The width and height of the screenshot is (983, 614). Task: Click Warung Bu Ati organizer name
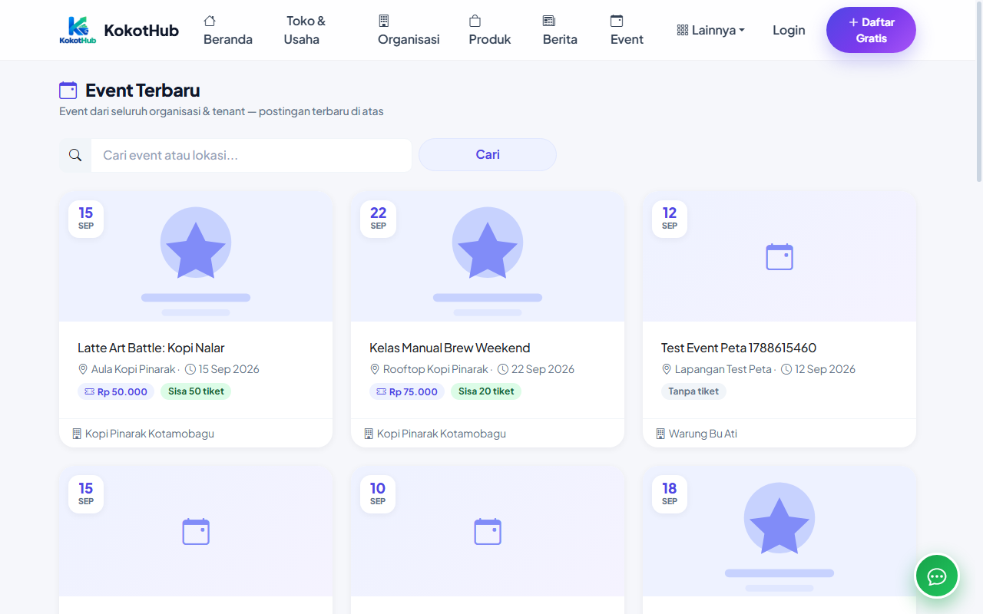(703, 434)
